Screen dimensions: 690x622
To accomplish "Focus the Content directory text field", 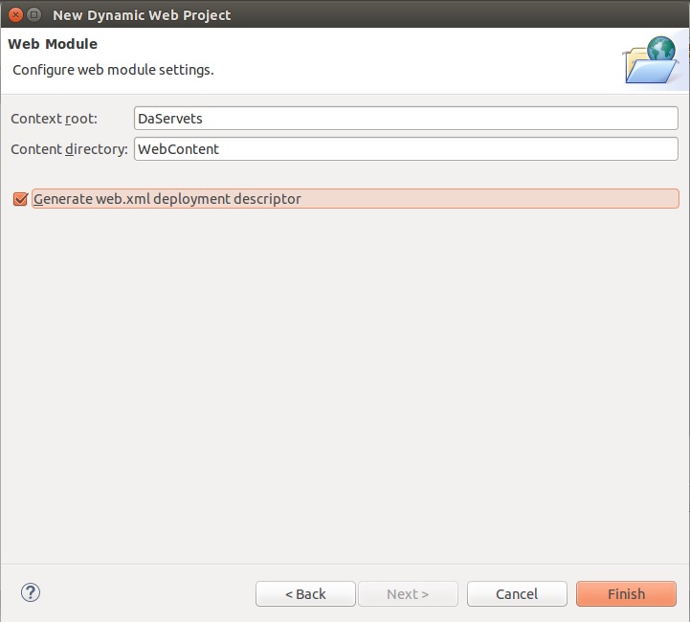I will (406, 149).
